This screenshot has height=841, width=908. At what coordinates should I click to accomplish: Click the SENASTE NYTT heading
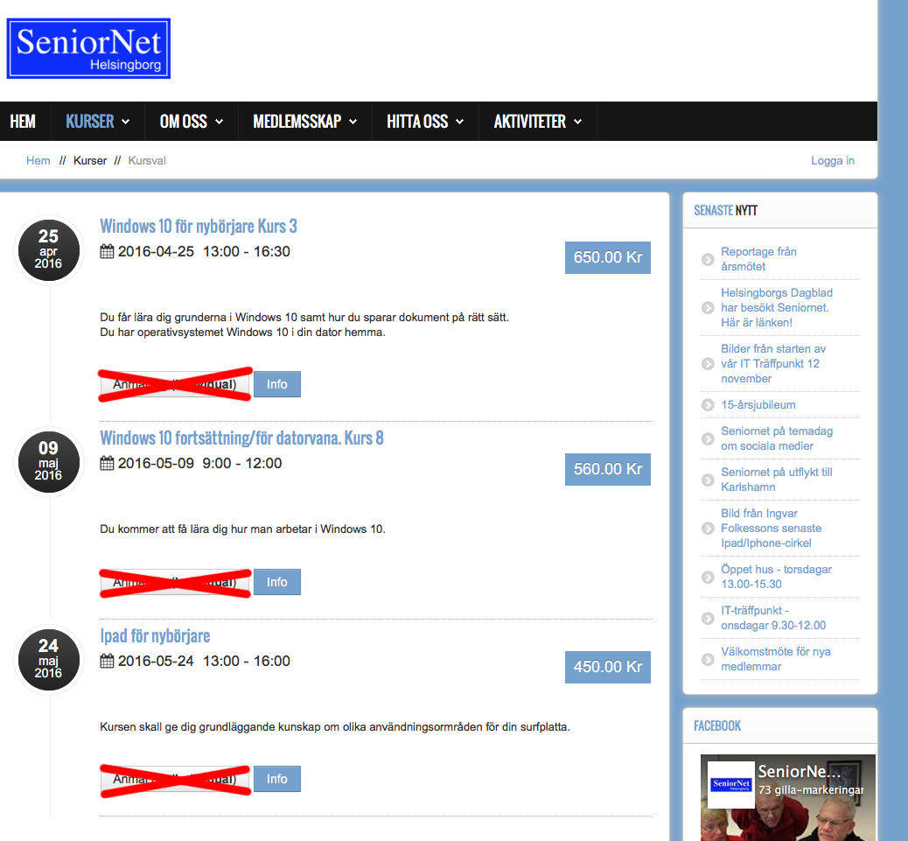coord(725,210)
